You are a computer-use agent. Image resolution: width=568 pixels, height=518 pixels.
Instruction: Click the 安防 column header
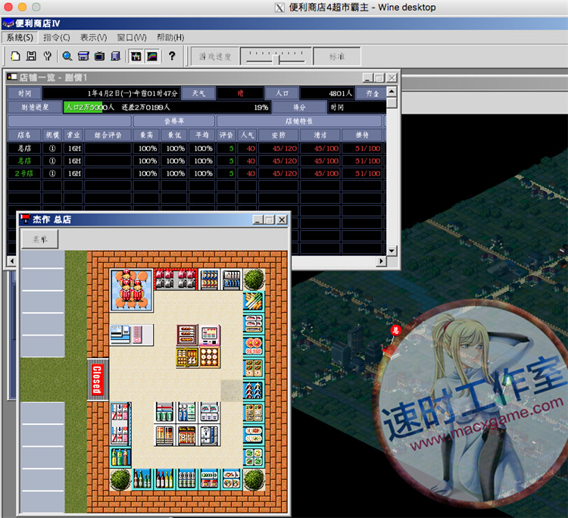coord(279,135)
